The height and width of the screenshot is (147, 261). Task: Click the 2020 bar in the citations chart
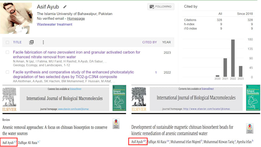click(217, 76)
